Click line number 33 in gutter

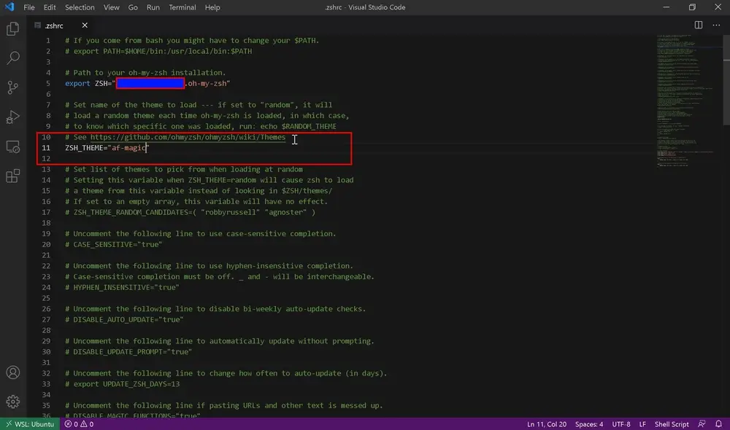pyautogui.click(x=45, y=384)
